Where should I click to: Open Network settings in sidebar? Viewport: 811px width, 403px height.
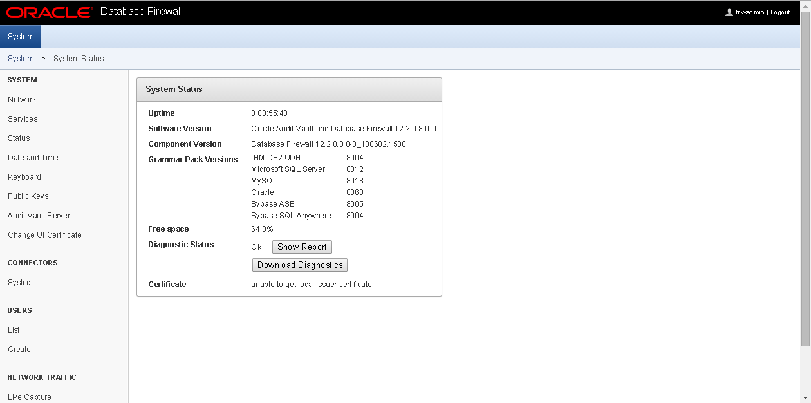[22, 100]
